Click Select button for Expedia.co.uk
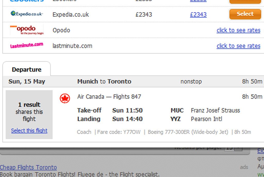Image resolution: width=264 pixels, height=177 pixels. (245, 14)
